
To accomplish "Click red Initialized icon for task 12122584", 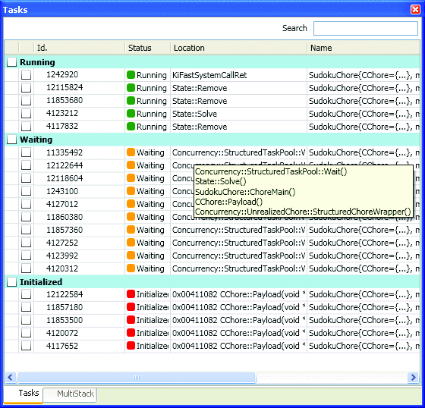I will [x=131, y=294].
